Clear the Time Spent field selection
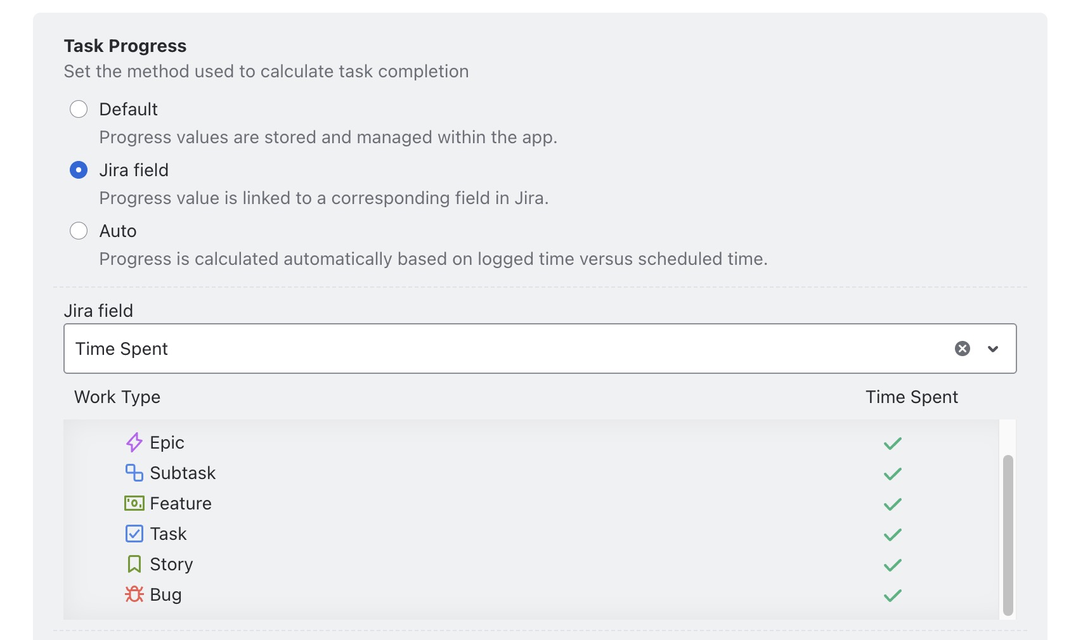Image resolution: width=1083 pixels, height=640 pixels. click(x=962, y=349)
